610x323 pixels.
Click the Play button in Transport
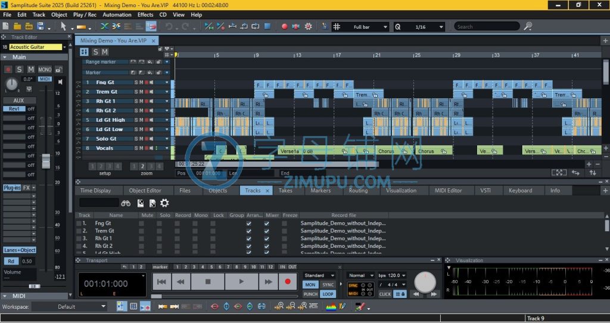point(241,281)
